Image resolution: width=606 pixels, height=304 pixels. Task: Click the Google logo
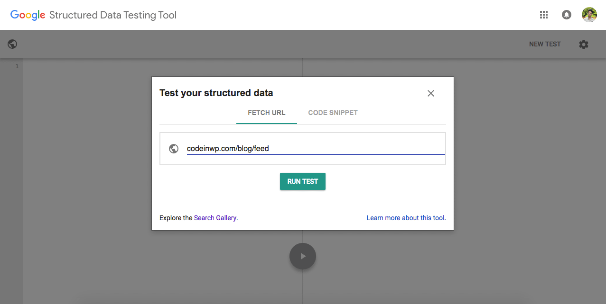pyautogui.click(x=28, y=15)
